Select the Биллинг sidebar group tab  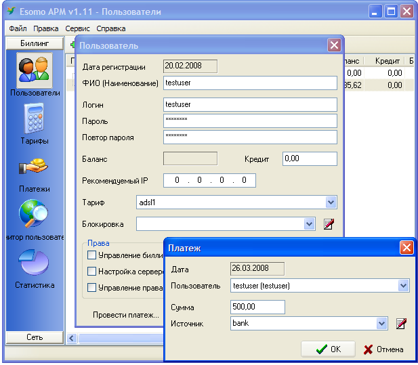pos(35,43)
